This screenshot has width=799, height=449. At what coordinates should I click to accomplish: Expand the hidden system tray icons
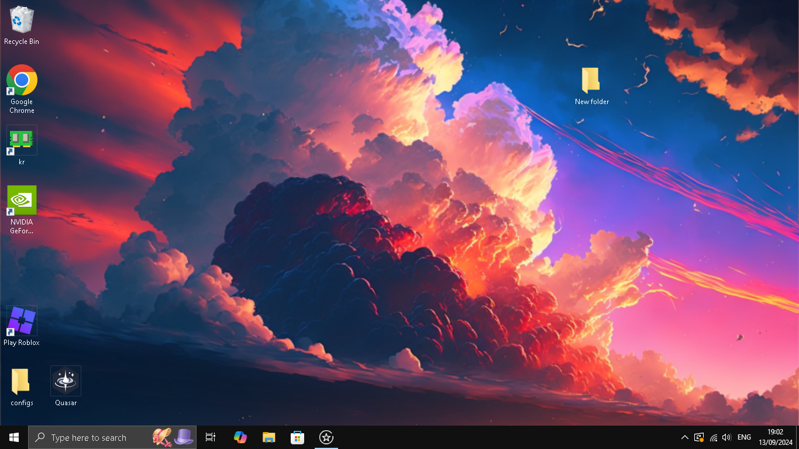pyautogui.click(x=684, y=437)
